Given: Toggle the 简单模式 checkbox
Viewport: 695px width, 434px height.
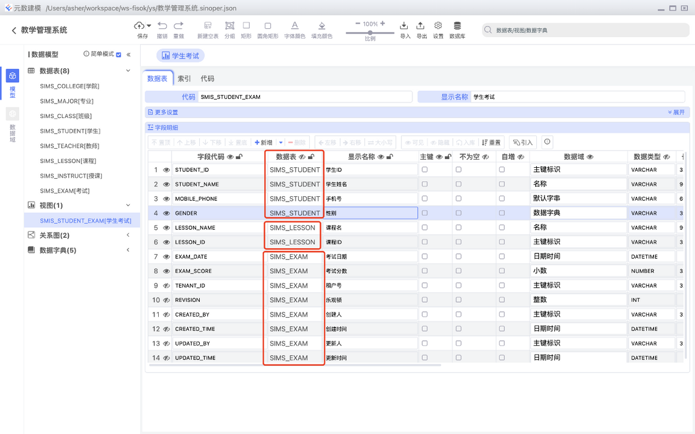Looking at the screenshot, I should pos(119,54).
